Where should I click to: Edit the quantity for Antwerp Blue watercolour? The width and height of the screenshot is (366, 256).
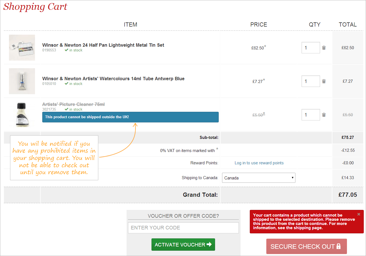point(311,81)
